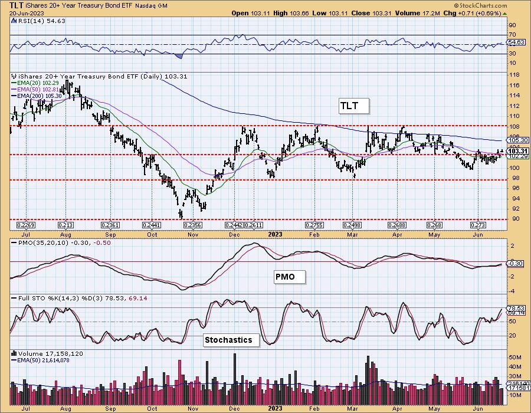Image resolution: width=531 pixels, height=413 pixels.
Task: Click the PMO annotation box
Action: tap(290, 277)
